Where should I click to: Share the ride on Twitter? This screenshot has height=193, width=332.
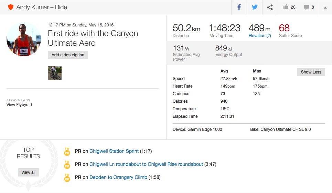click(x=255, y=7)
